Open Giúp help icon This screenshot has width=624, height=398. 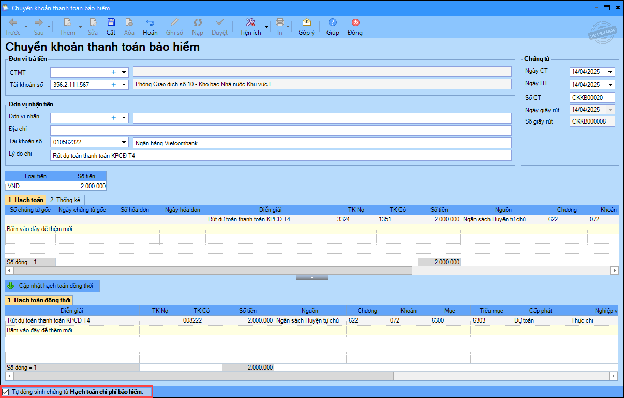(x=333, y=23)
